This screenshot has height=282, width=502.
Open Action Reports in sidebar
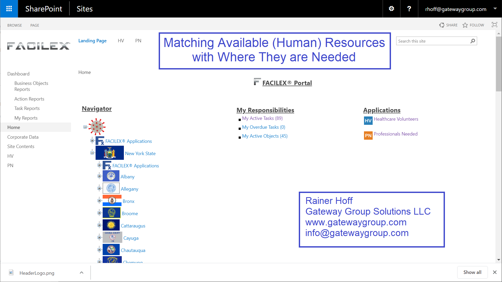tap(29, 99)
